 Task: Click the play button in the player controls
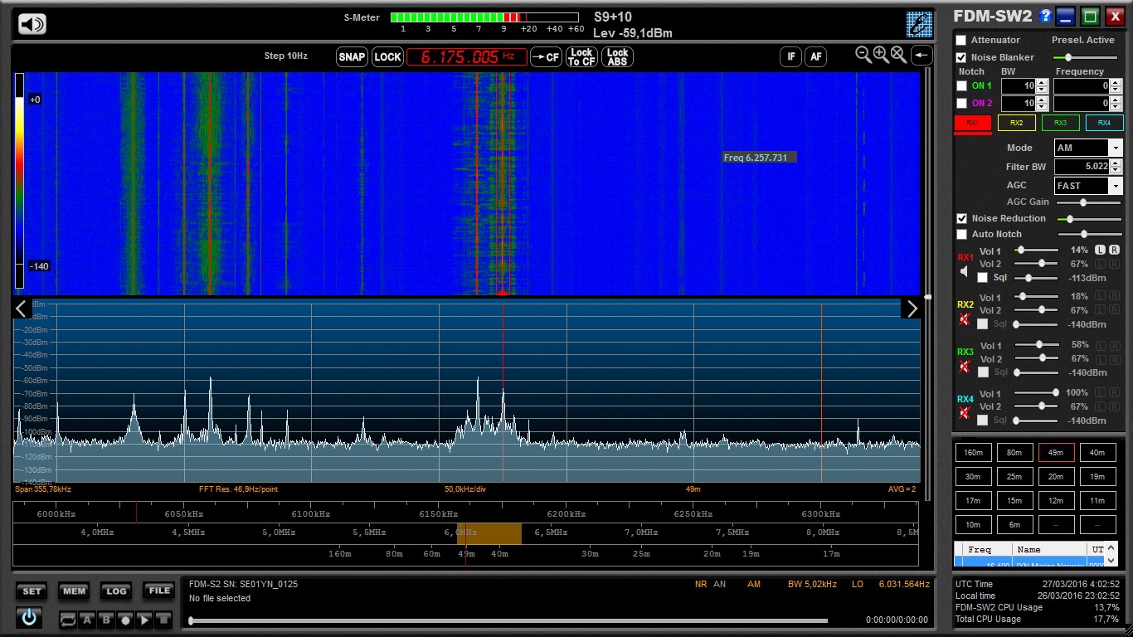click(x=144, y=620)
